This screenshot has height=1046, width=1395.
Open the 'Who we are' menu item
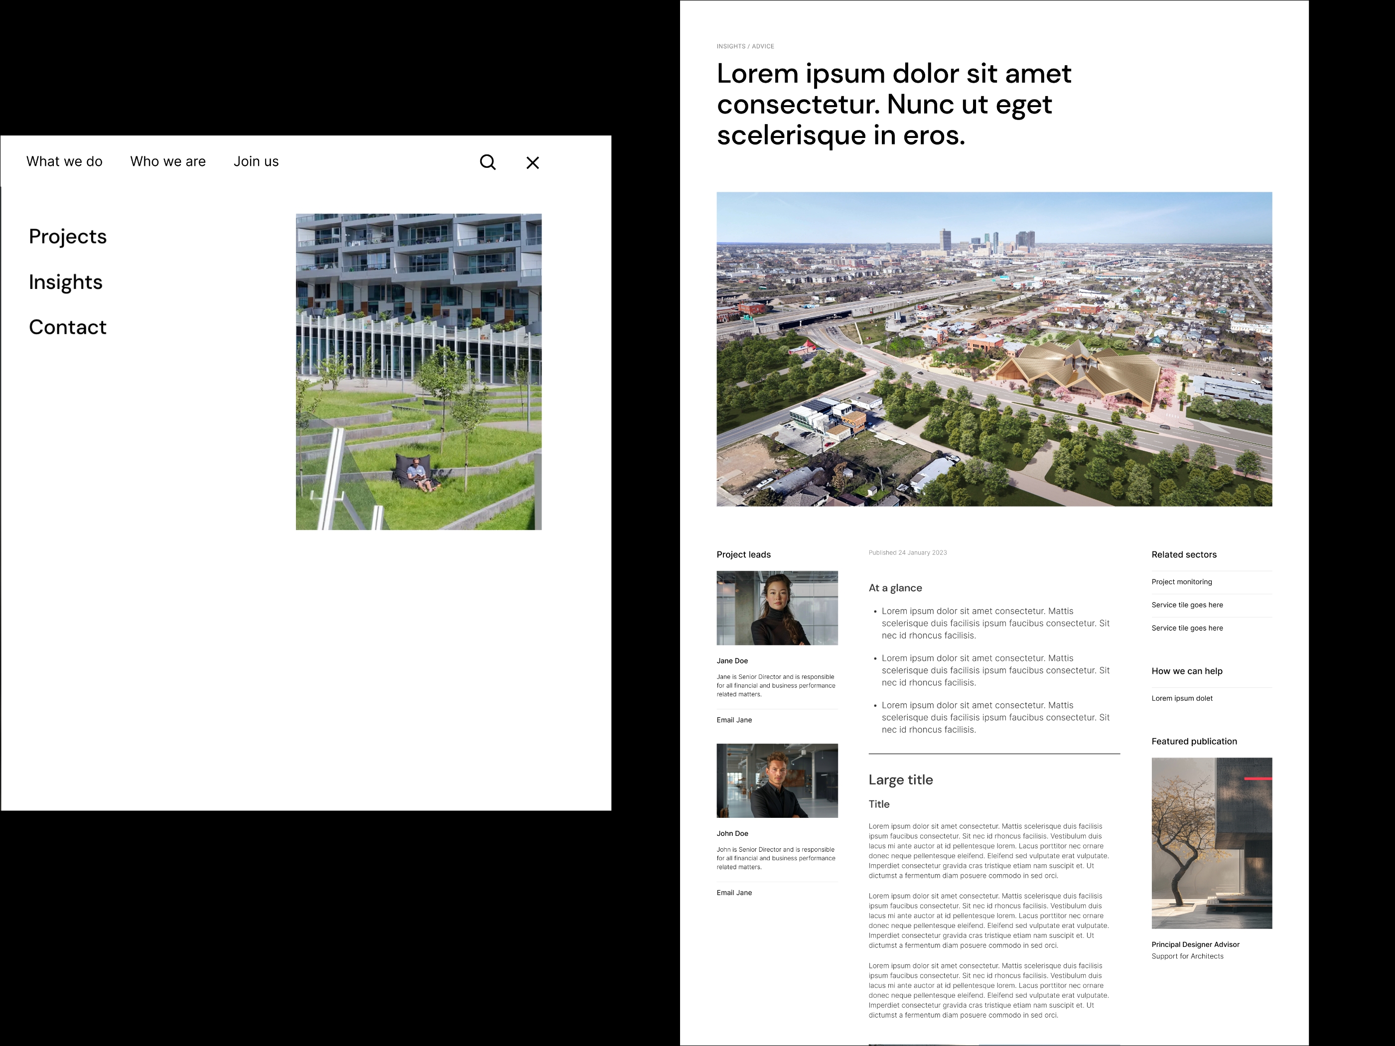point(167,161)
